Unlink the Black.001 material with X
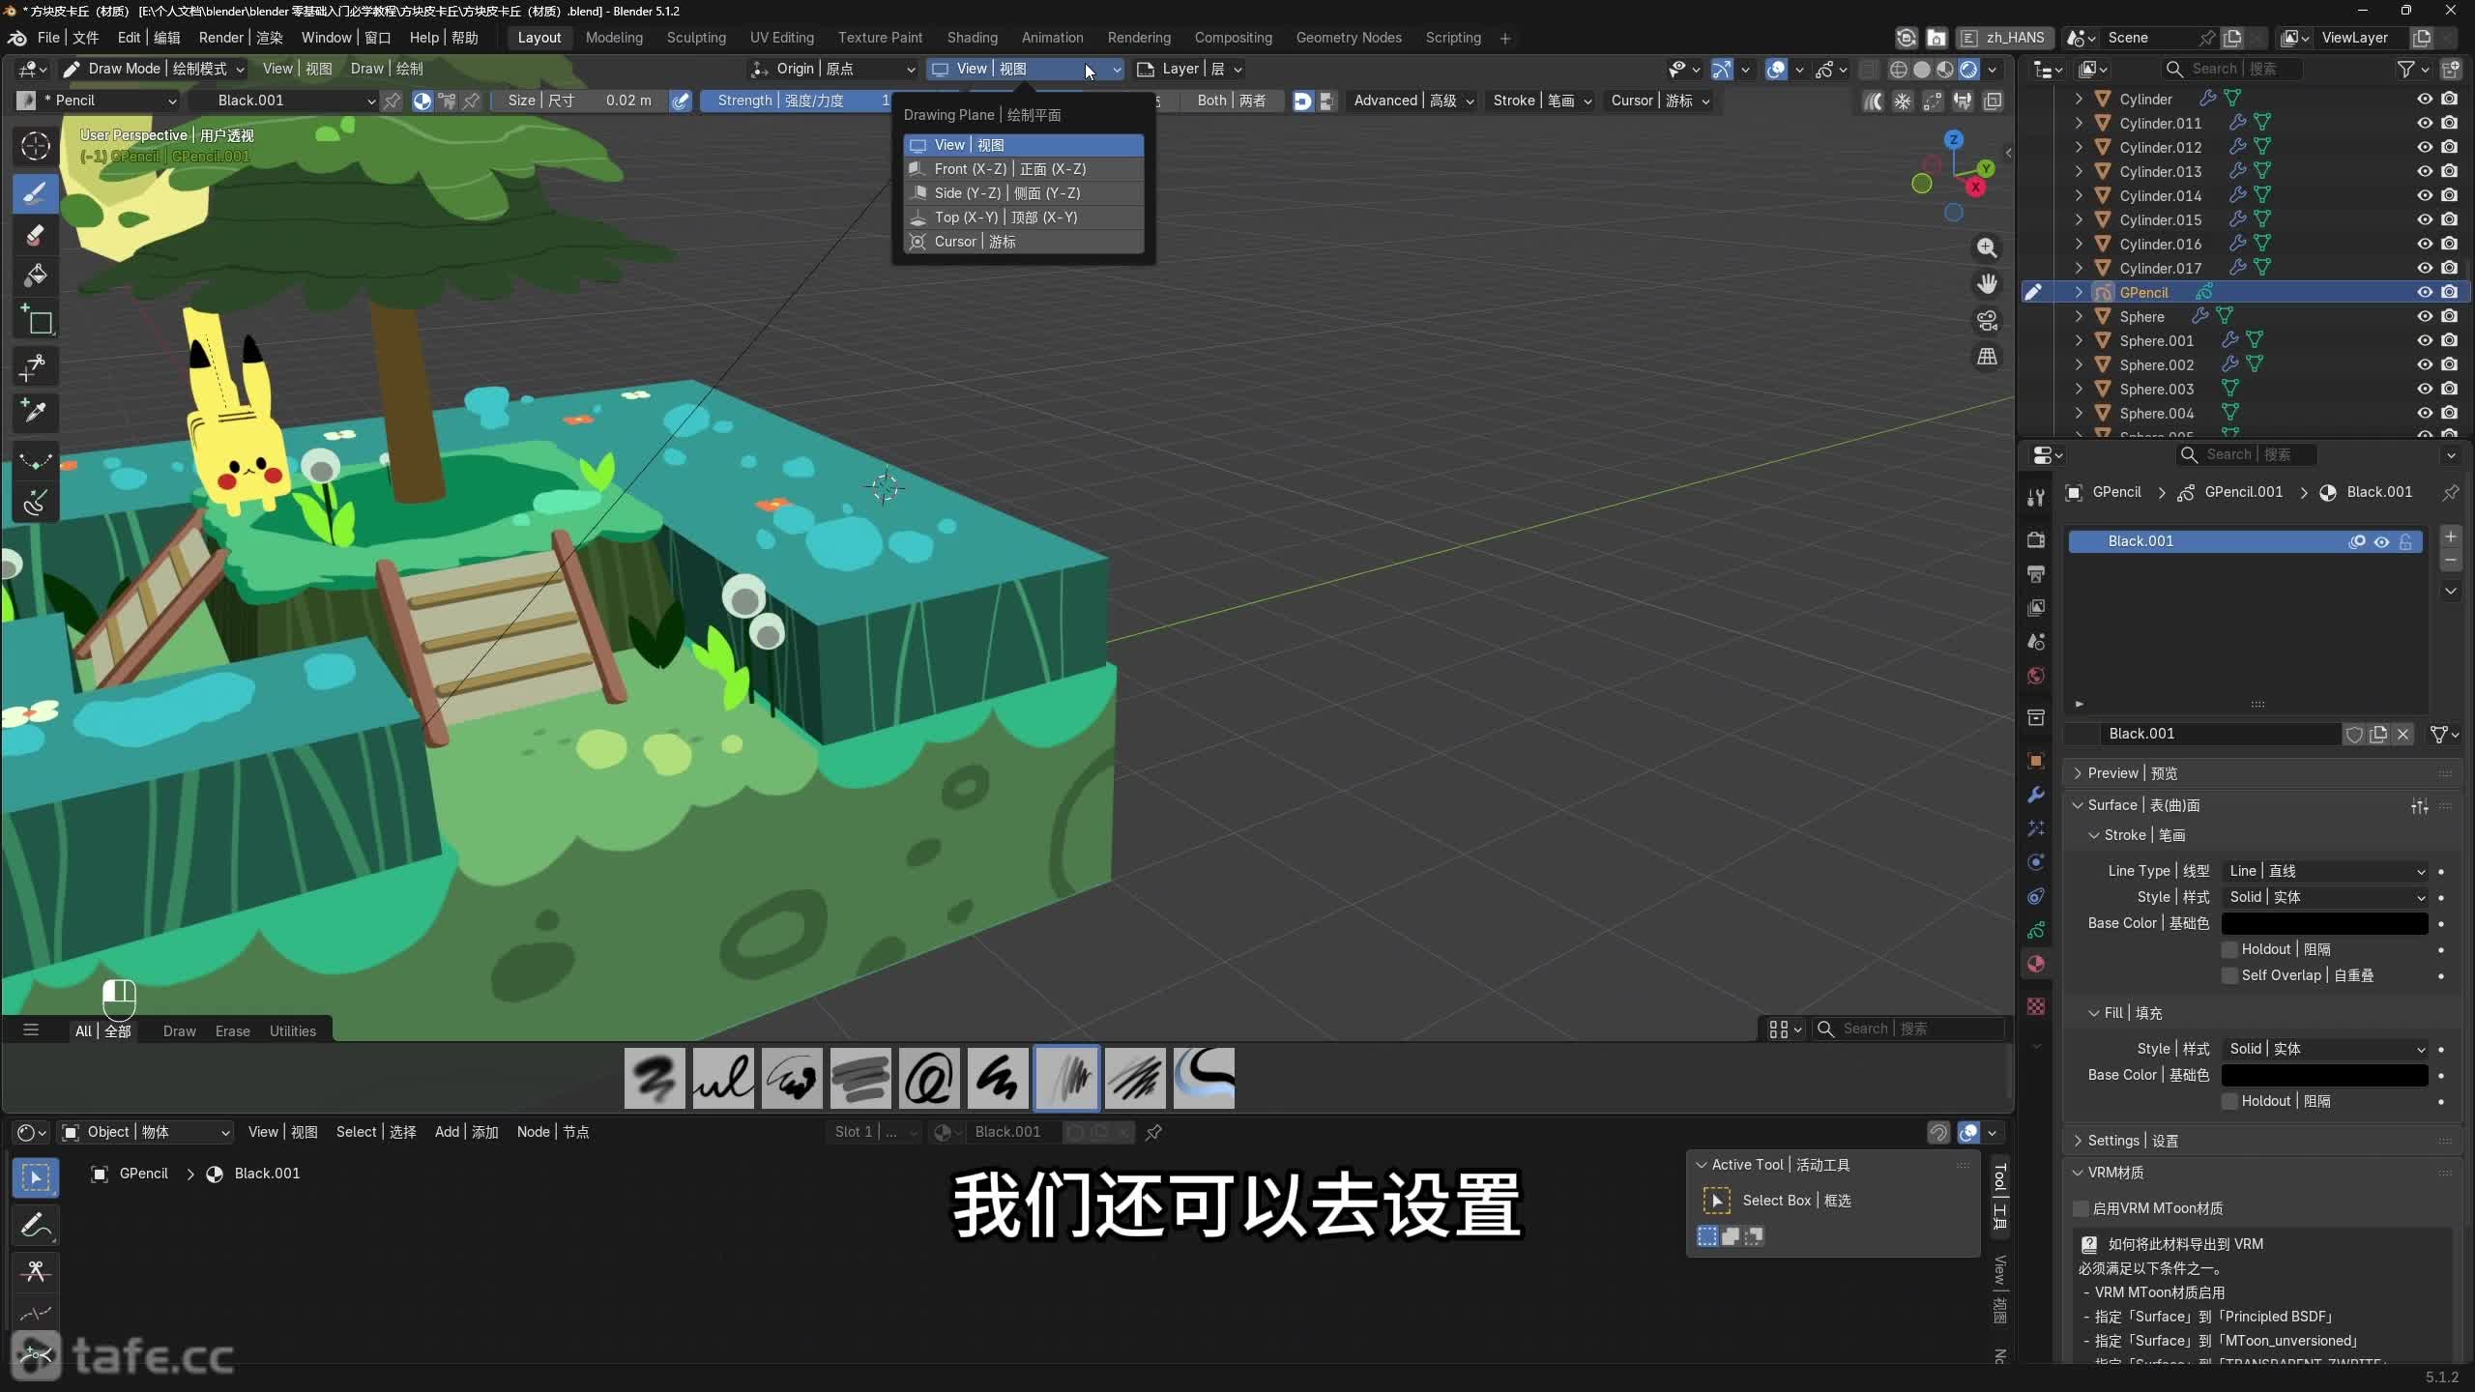Image resolution: width=2475 pixels, height=1392 pixels. [x=2403, y=734]
